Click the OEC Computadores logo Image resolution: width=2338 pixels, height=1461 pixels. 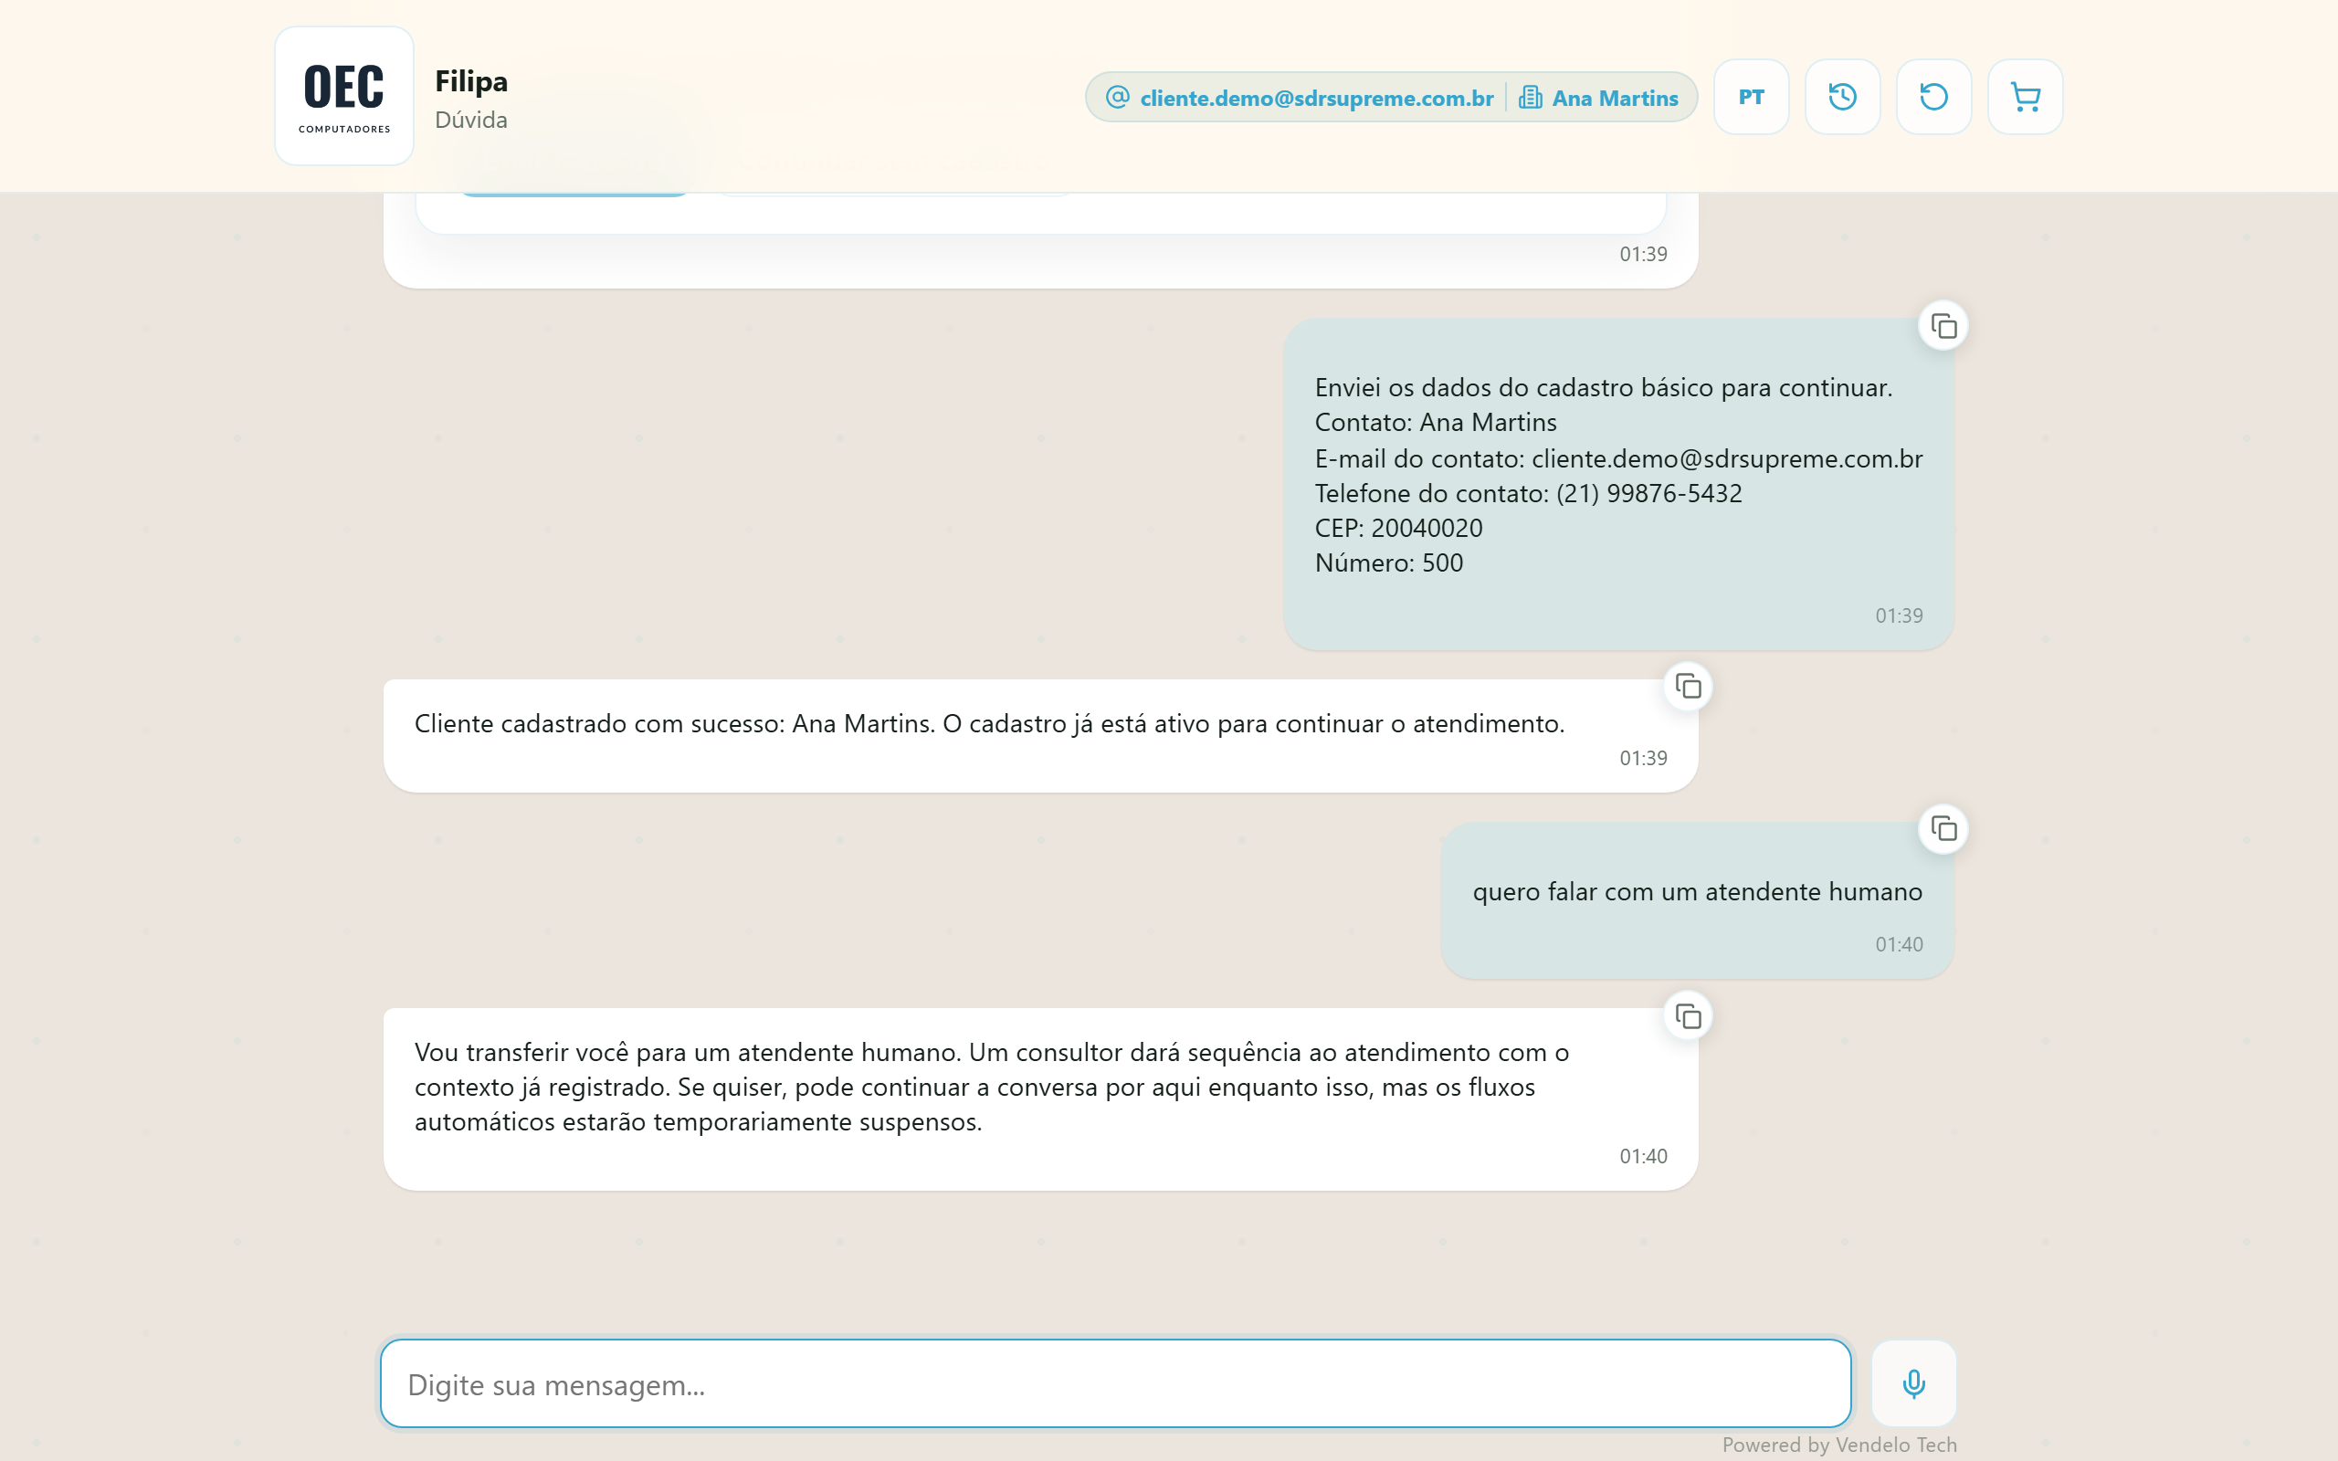coord(344,96)
